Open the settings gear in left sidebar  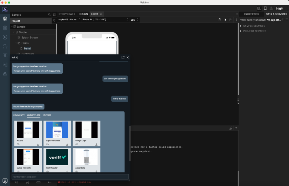tap(5, 28)
